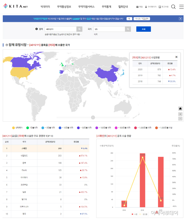
Task: Open the site search magnifier icon
Action: pyautogui.click(x=173, y=7)
